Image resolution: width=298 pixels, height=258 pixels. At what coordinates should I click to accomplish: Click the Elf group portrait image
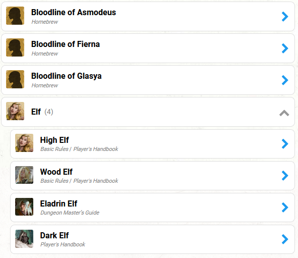(15, 111)
